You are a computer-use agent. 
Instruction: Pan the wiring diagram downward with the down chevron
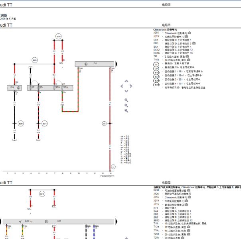click(126, 91)
